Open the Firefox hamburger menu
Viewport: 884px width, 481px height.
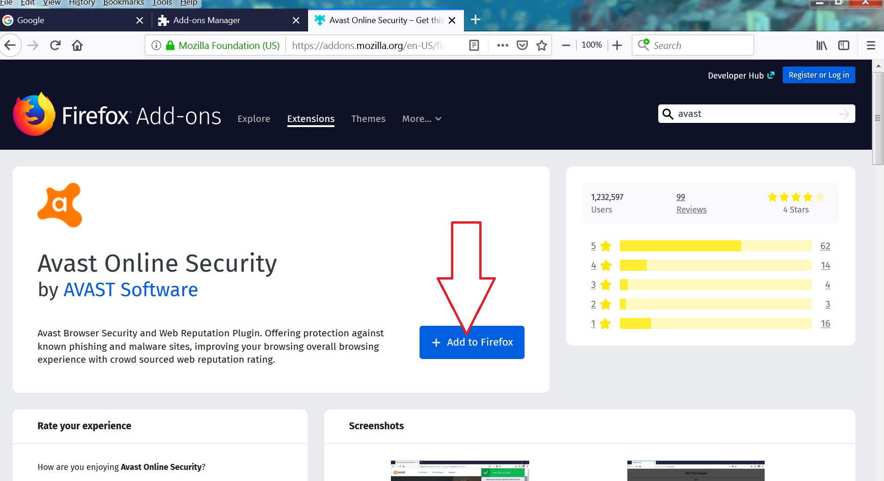871,45
